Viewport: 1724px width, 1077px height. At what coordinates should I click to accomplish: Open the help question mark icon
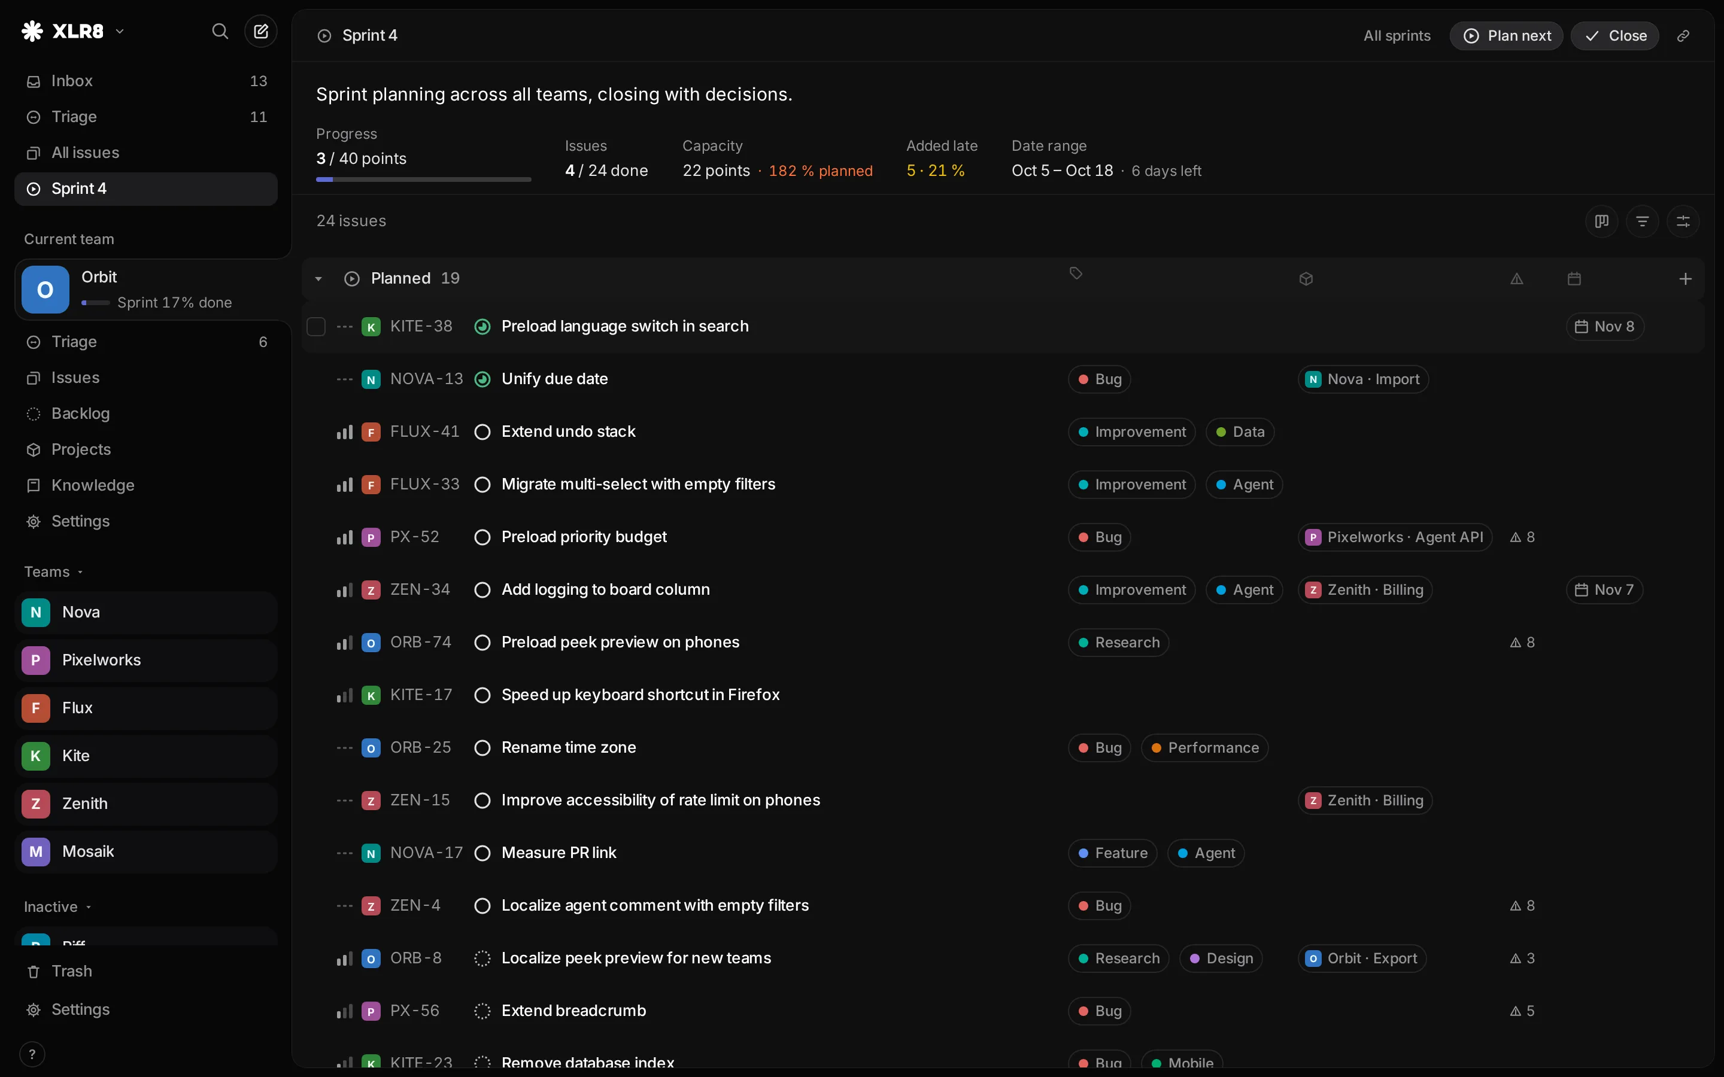[32, 1054]
